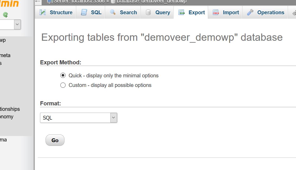Click the database icon beside demoveer_demowp
Viewport: 296px width, 170px height.
click(113, 1)
